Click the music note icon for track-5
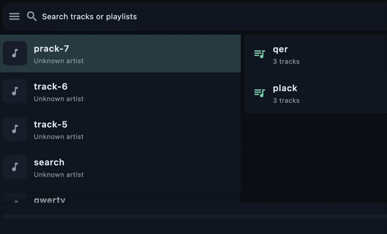387x234 pixels. (15, 129)
